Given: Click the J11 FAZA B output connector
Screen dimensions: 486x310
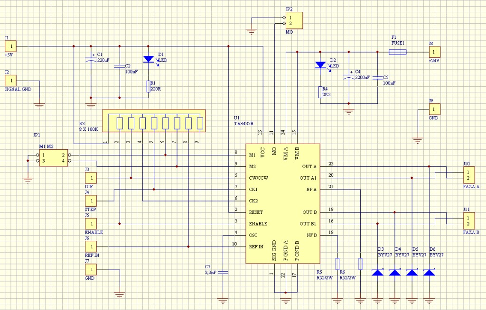Looking at the screenshot, I should click(468, 220).
